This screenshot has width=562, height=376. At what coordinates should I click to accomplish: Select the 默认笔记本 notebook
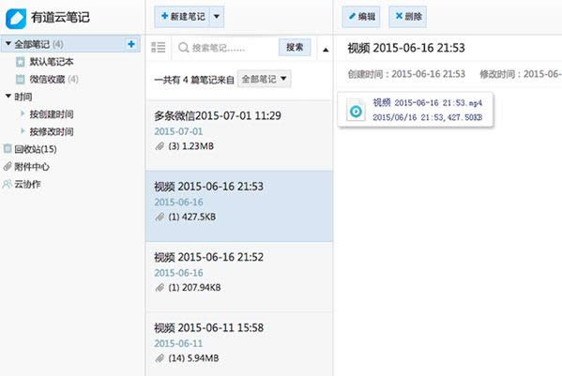(45, 62)
